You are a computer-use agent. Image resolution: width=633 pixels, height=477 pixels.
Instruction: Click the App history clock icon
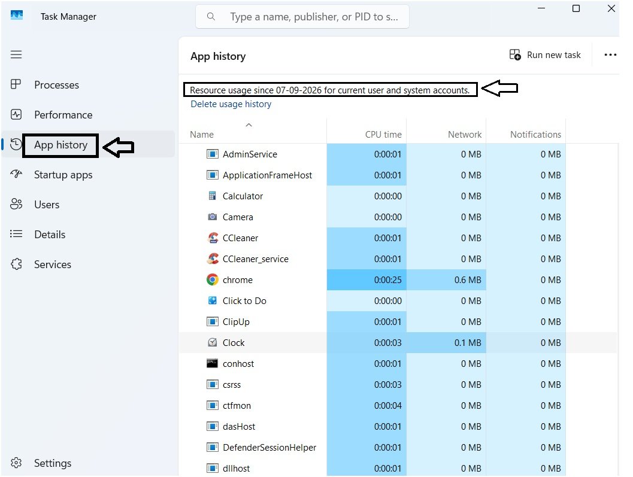tap(16, 144)
